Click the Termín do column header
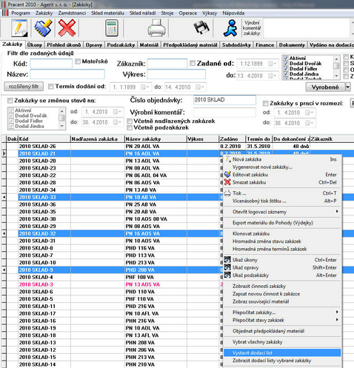The height and width of the screenshot is (368, 354). 258,139
